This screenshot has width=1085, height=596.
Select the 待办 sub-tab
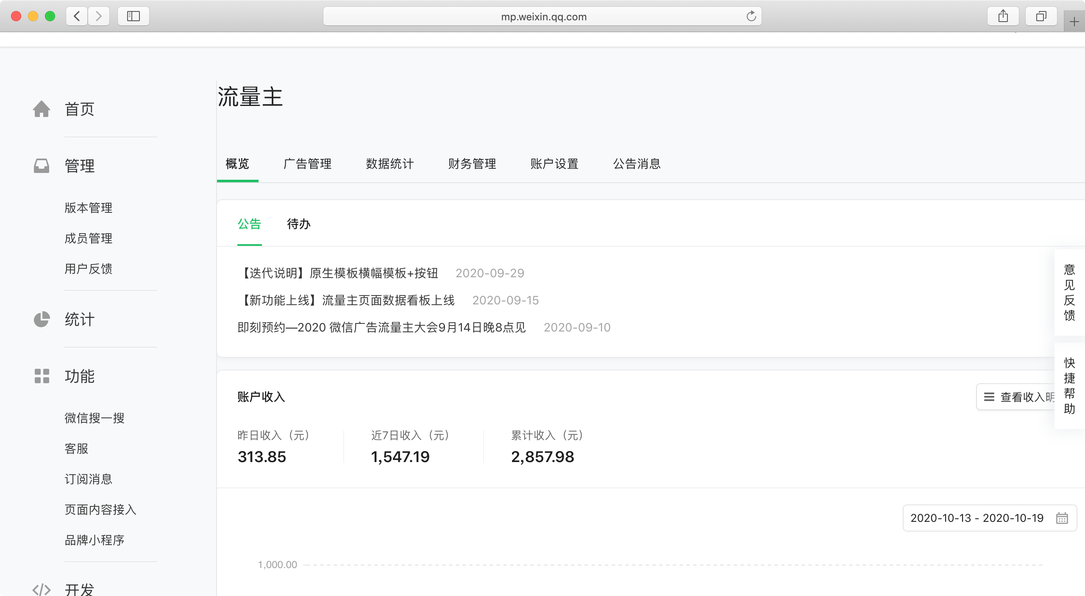click(299, 224)
